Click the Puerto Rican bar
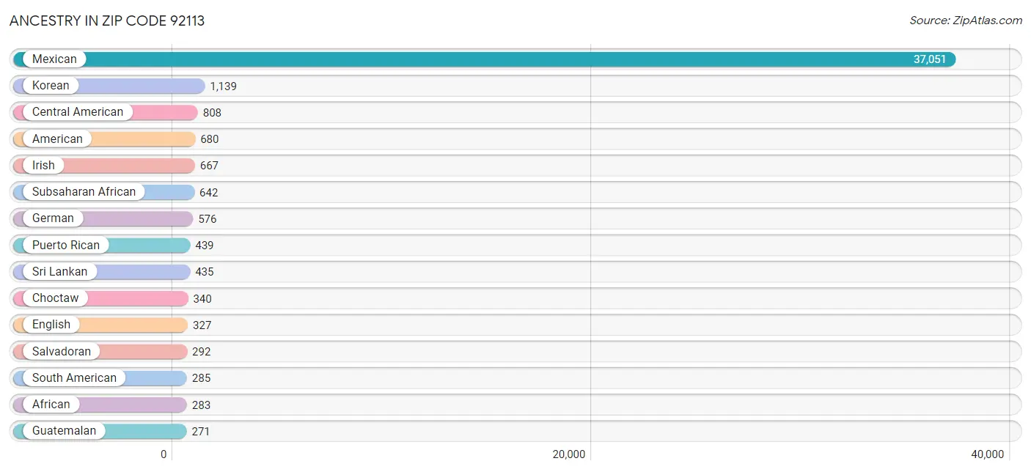Screen dimensions: 1031x472 [x=150, y=245]
